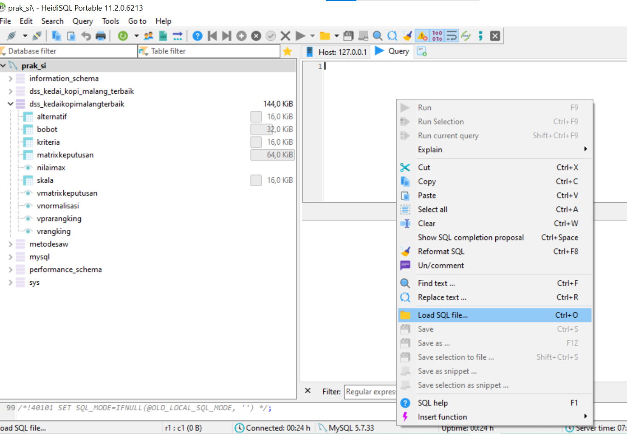Expand the performance_schema database
627x434 pixels.
point(11,269)
